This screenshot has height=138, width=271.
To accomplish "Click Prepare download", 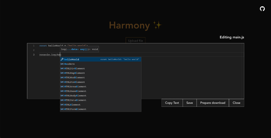I will tap(213, 103).
